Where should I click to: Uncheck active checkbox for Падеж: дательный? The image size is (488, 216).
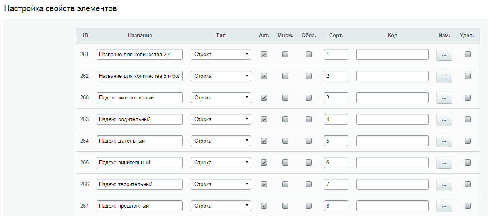tap(264, 141)
